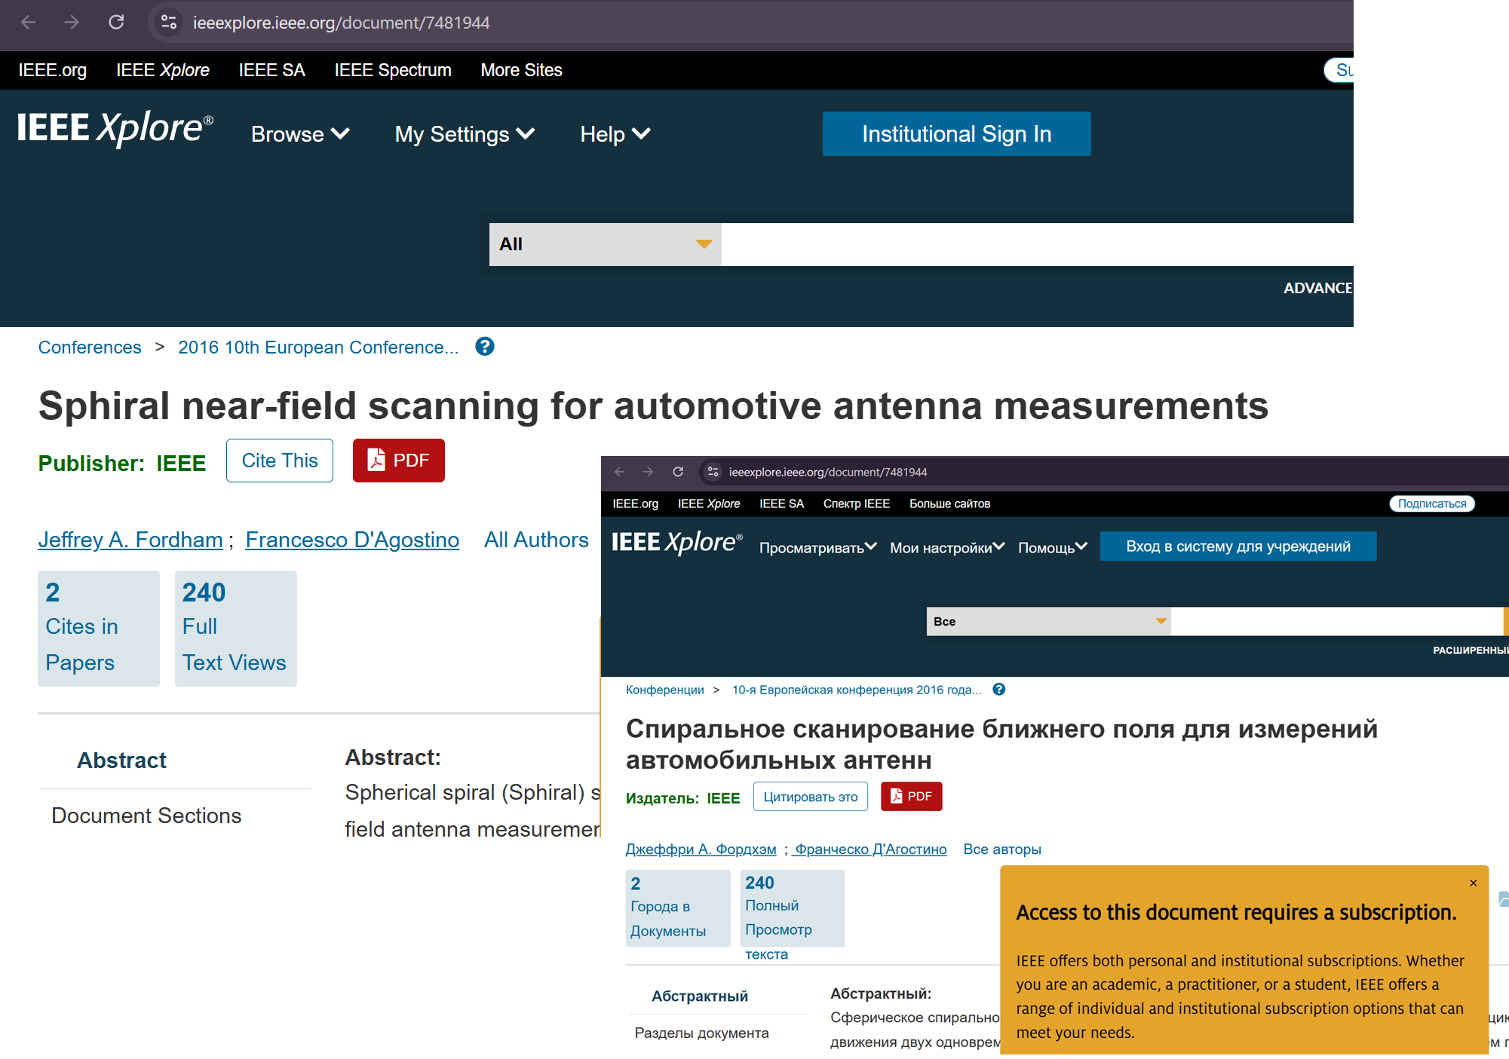
Task: Open 10-я Европейская конференция breadcrumb
Action: (x=857, y=690)
